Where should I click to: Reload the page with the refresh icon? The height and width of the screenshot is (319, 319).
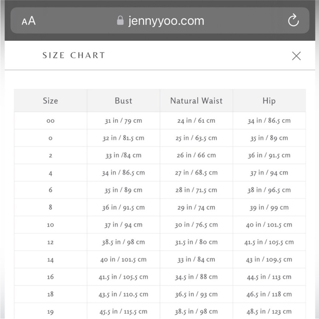click(x=293, y=20)
